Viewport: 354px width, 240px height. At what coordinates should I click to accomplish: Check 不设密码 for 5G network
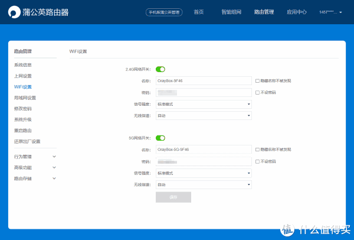click(x=257, y=161)
